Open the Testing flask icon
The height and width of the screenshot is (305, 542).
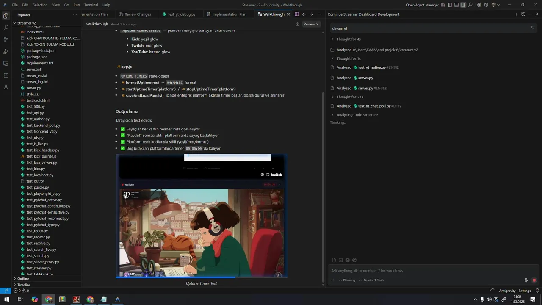(x=6, y=87)
